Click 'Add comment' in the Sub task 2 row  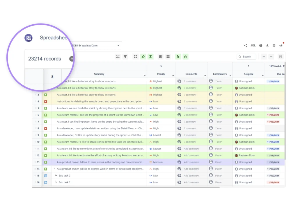click(191, 176)
